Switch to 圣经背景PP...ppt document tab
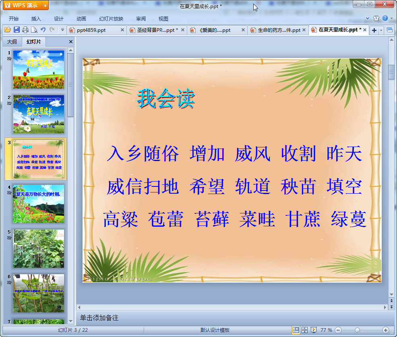This screenshot has width=397, height=337. click(x=157, y=30)
